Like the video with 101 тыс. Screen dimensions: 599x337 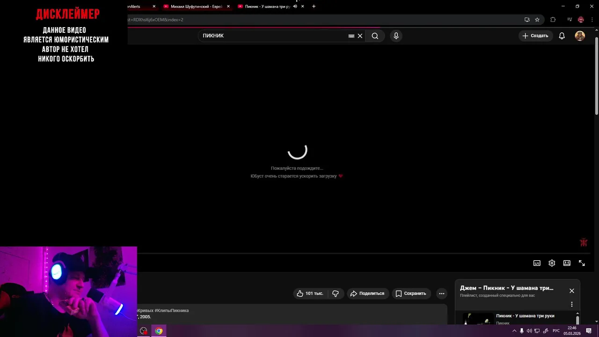click(x=310, y=293)
